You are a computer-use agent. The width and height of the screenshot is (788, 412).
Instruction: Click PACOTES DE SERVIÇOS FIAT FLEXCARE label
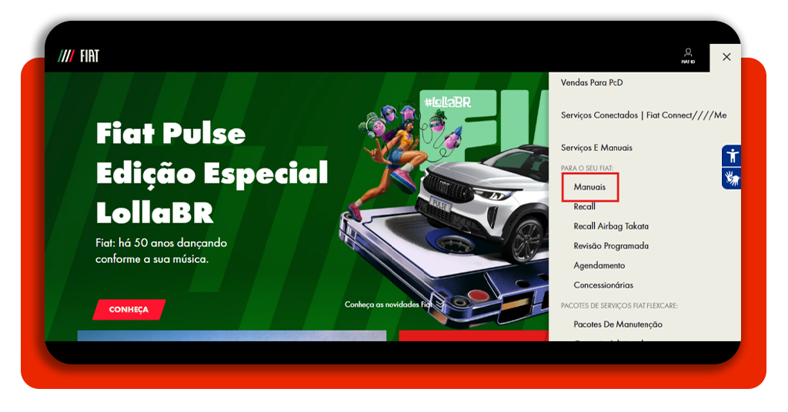(x=619, y=306)
